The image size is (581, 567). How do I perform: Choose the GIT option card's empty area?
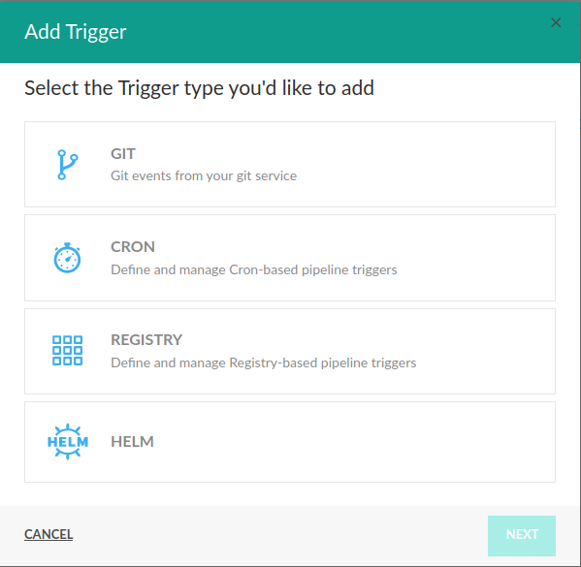pyautogui.click(x=426, y=164)
